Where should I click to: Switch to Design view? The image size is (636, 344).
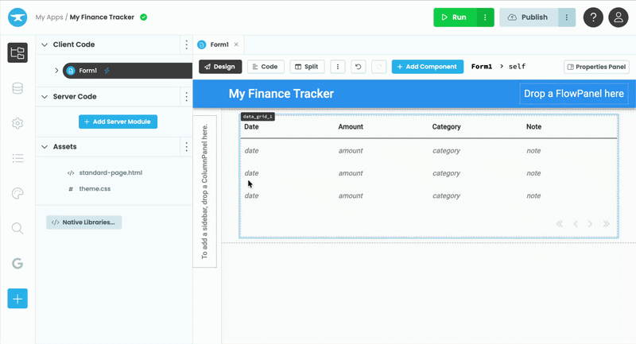pos(220,67)
